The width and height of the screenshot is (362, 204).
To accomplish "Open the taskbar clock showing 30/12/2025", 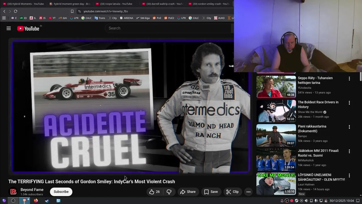I will coord(342,201).
